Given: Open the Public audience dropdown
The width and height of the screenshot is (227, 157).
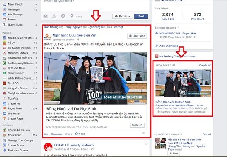Looking at the screenshot, I should click(x=122, y=16).
